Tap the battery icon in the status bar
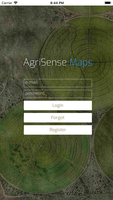 click(108, 3)
